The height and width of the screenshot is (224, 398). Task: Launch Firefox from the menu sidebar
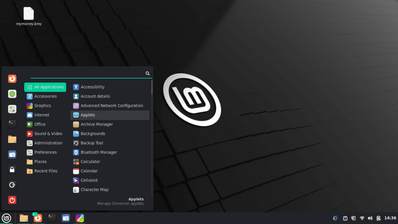(x=12, y=79)
